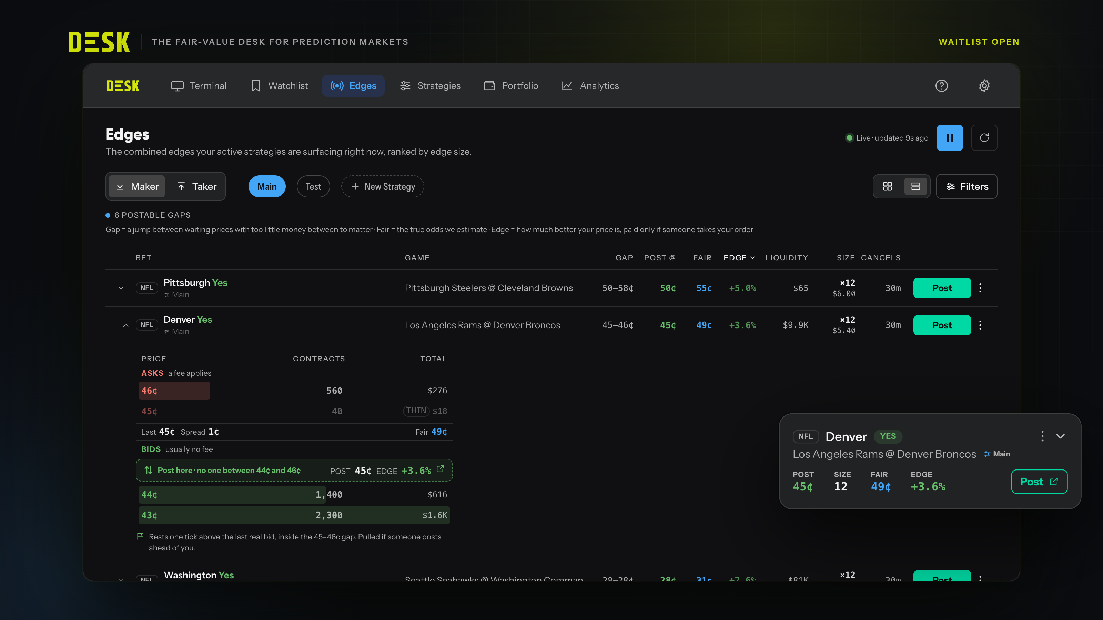Click the Main strategy label under Denver
This screenshot has height=620, width=1103.
click(176, 332)
